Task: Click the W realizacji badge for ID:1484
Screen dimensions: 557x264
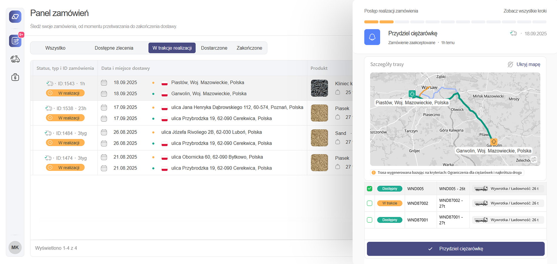Action: (65, 143)
